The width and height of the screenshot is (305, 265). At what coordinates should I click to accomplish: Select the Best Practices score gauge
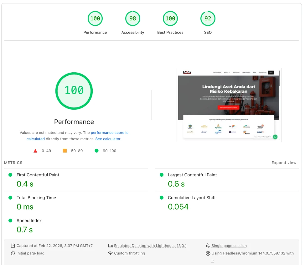[x=170, y=18]
